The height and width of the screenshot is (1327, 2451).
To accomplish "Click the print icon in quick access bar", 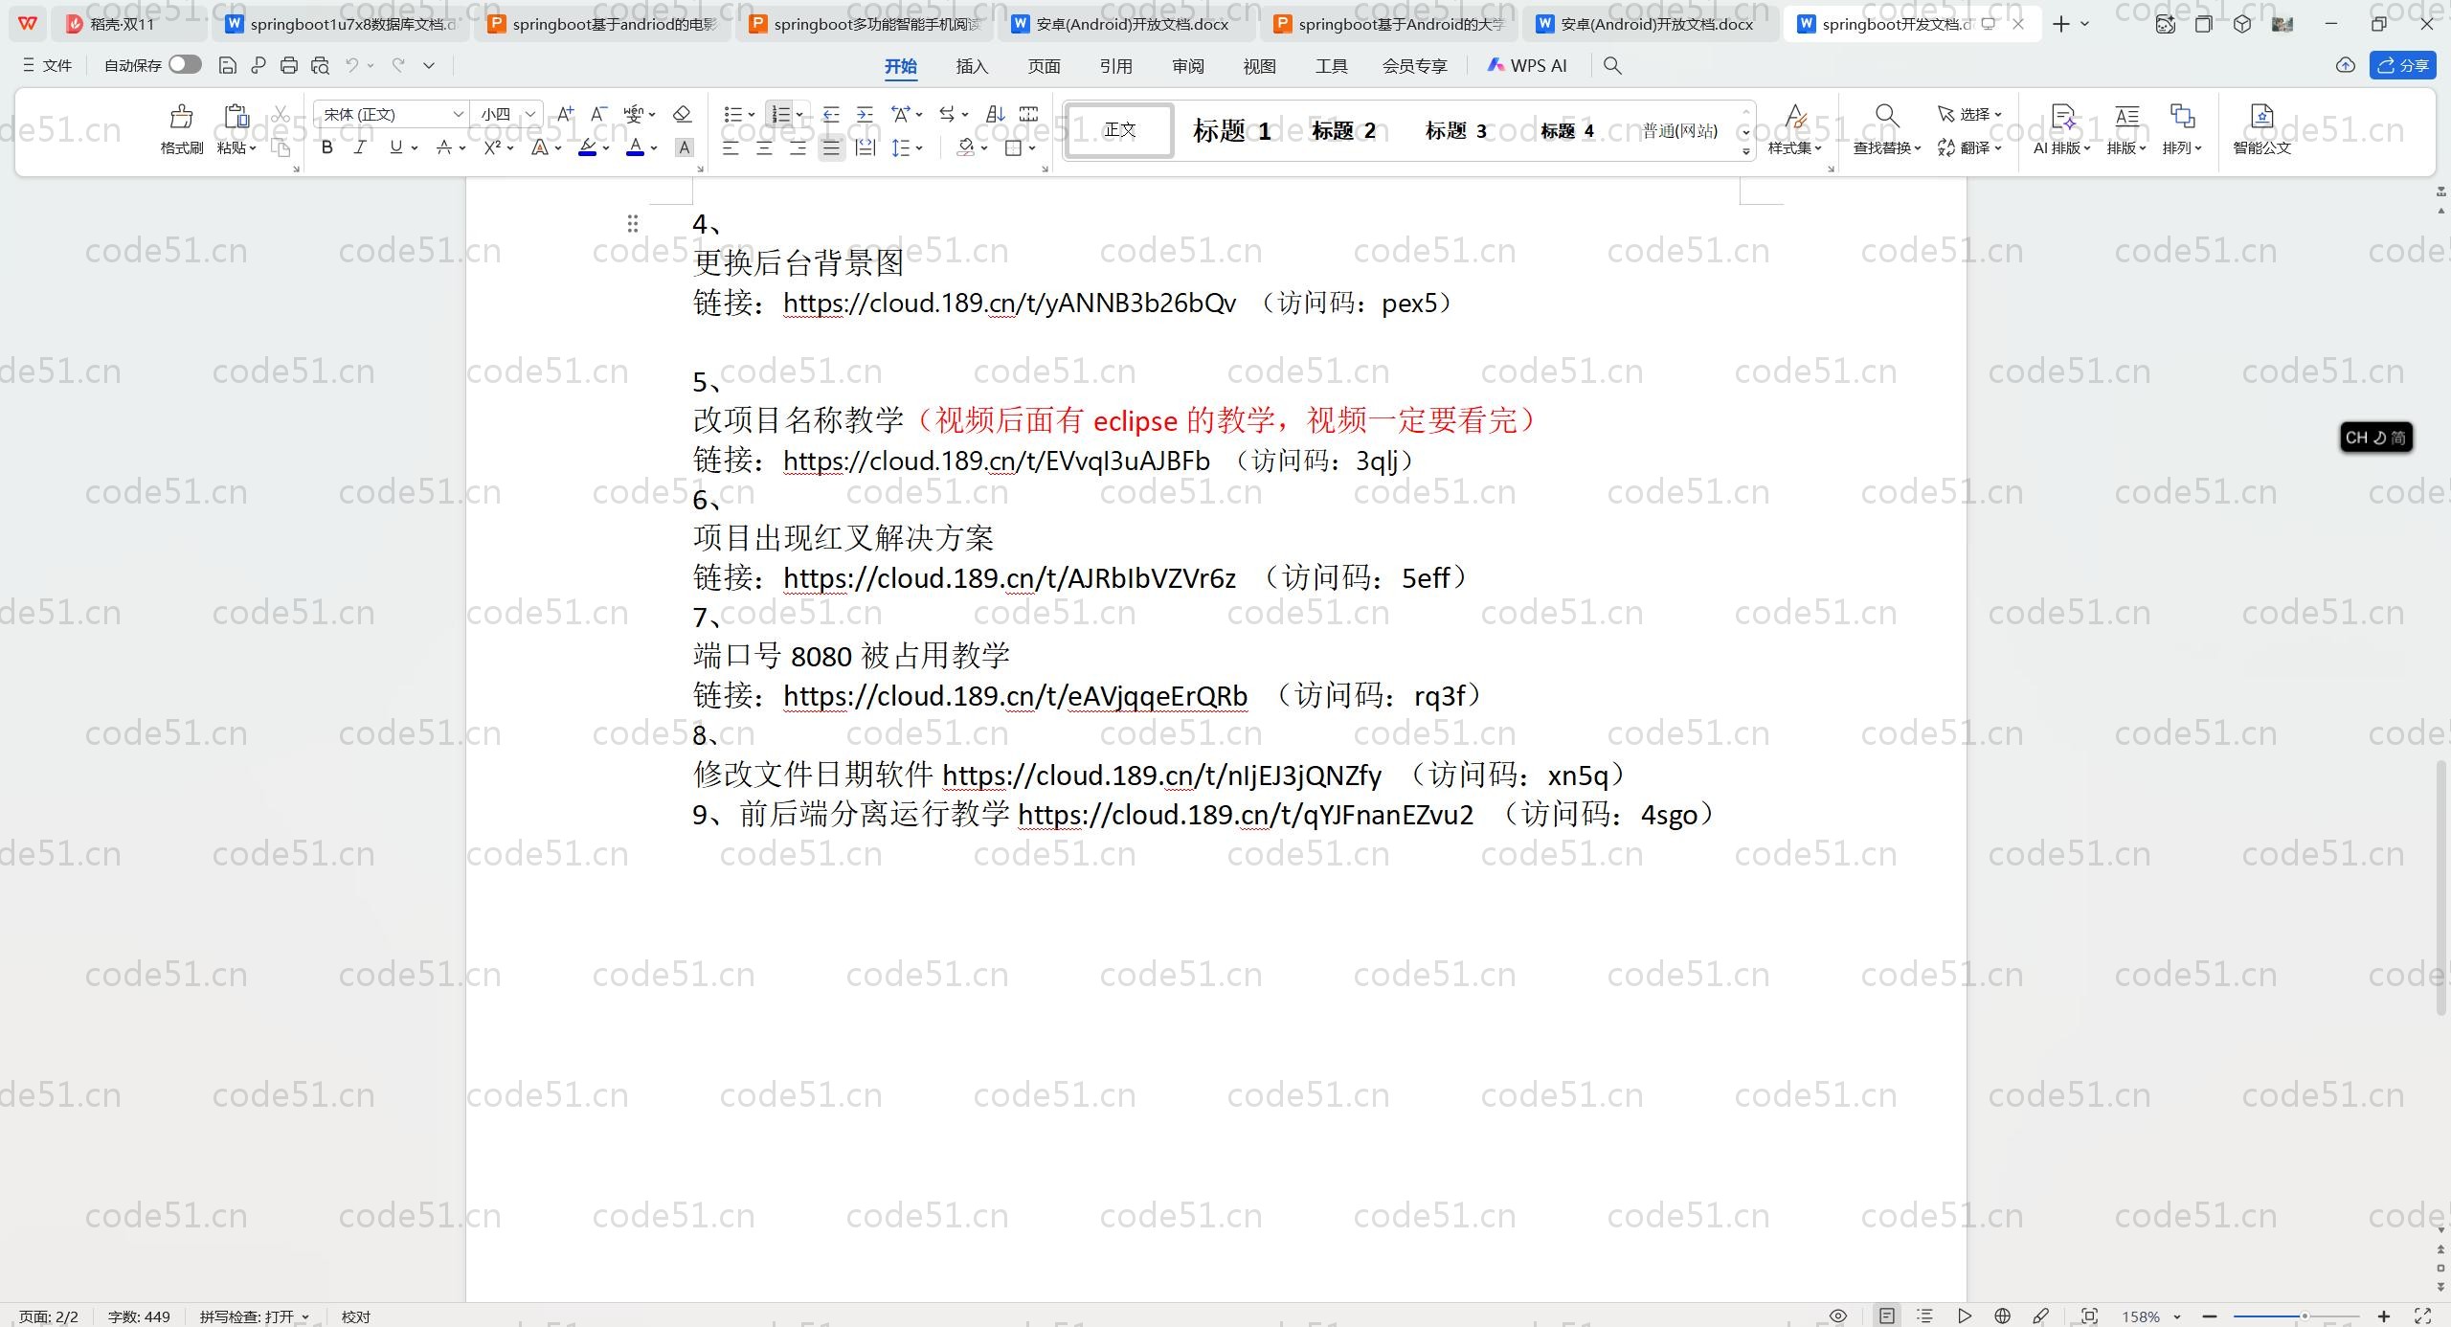I will [289, 66].
